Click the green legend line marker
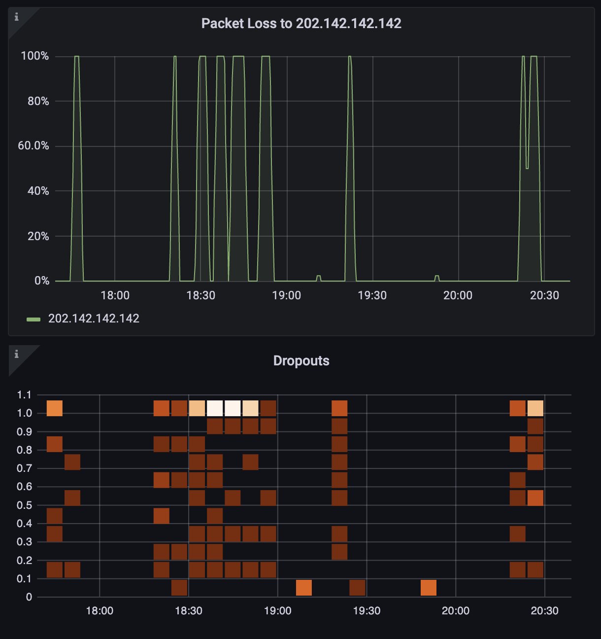The height and width of the screenshot is (639, 601). click(34, 319)
